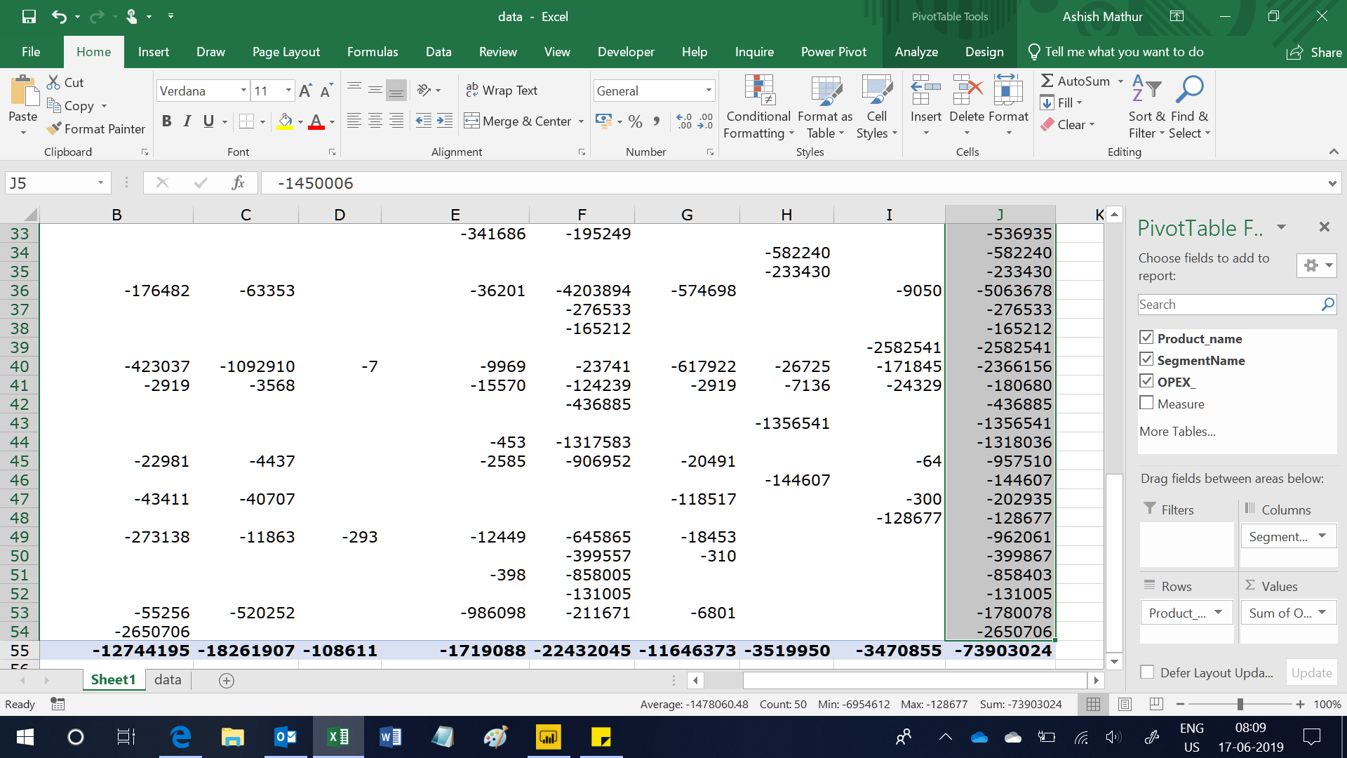Image resolution: width=1347 pixels, height=758 pixels.
Task: Expand the Segment... columns field dropdown
Action: point(1322,536)
